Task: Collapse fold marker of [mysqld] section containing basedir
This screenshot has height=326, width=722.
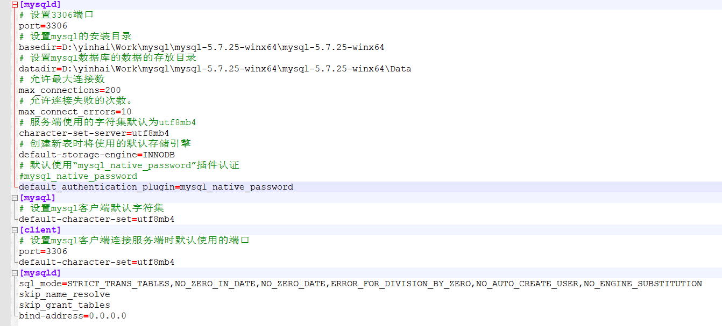Action: click(15, 4)
